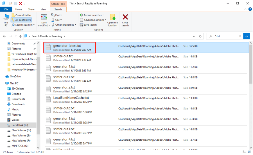Switch to the View ribbon tab
This screenshot has width=253, height=155.
[x=43, y=9]
